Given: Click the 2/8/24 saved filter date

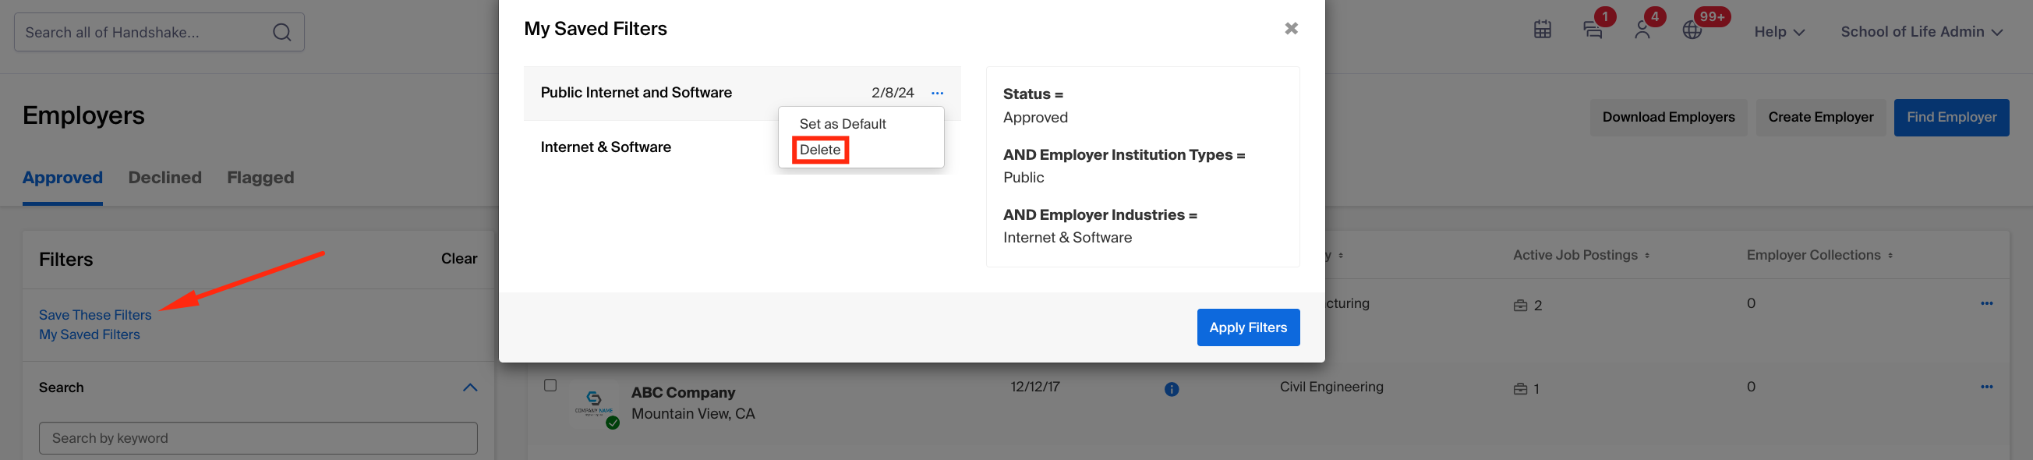Looking at the screenshot, I should (x=893, y=93).
